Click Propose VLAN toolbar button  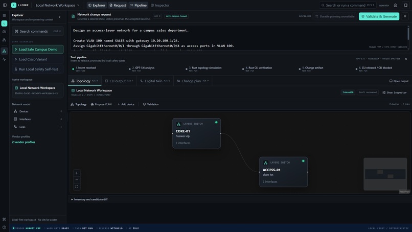[x=101, y=104]
